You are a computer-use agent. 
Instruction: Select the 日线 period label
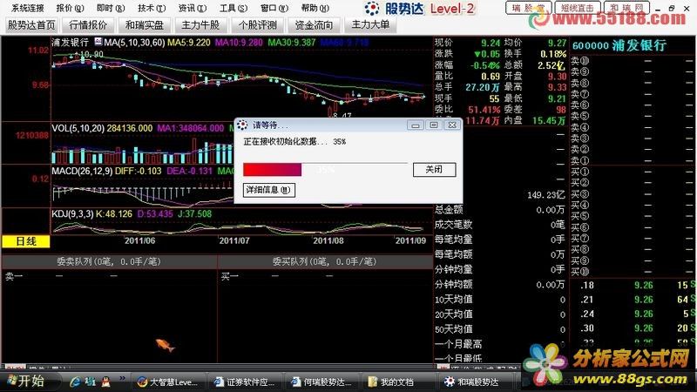click(x=26, y=241)
